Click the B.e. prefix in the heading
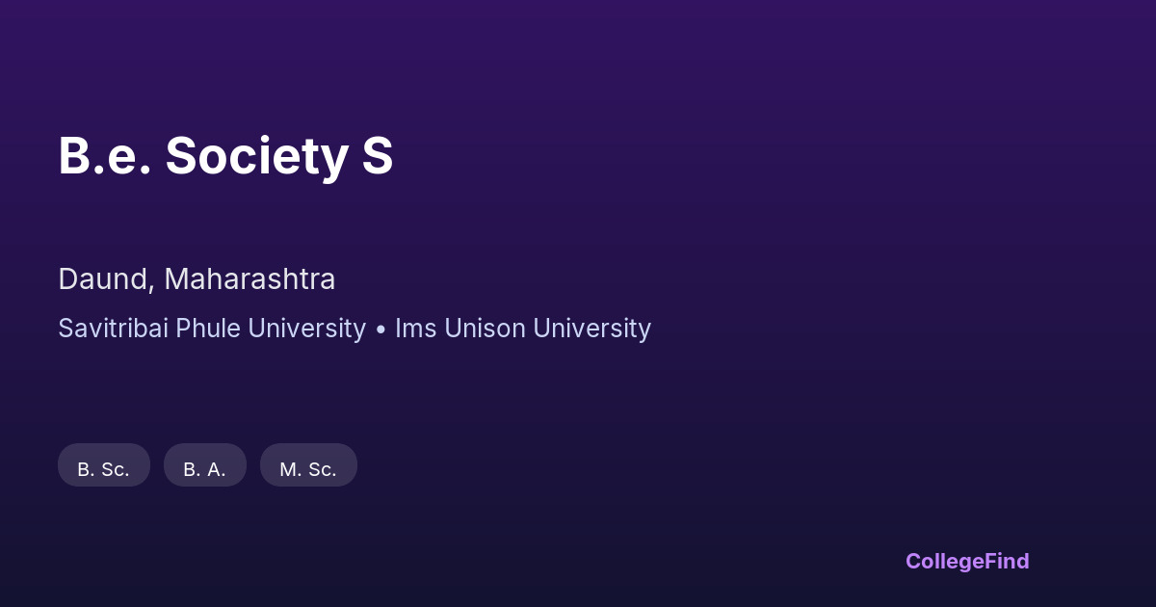Image resolution: width=1156 pixels, height=607 pixels. point(105,156)
